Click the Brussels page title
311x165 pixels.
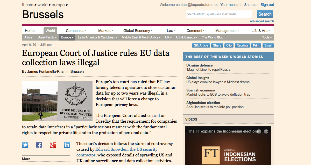(43, 14)
